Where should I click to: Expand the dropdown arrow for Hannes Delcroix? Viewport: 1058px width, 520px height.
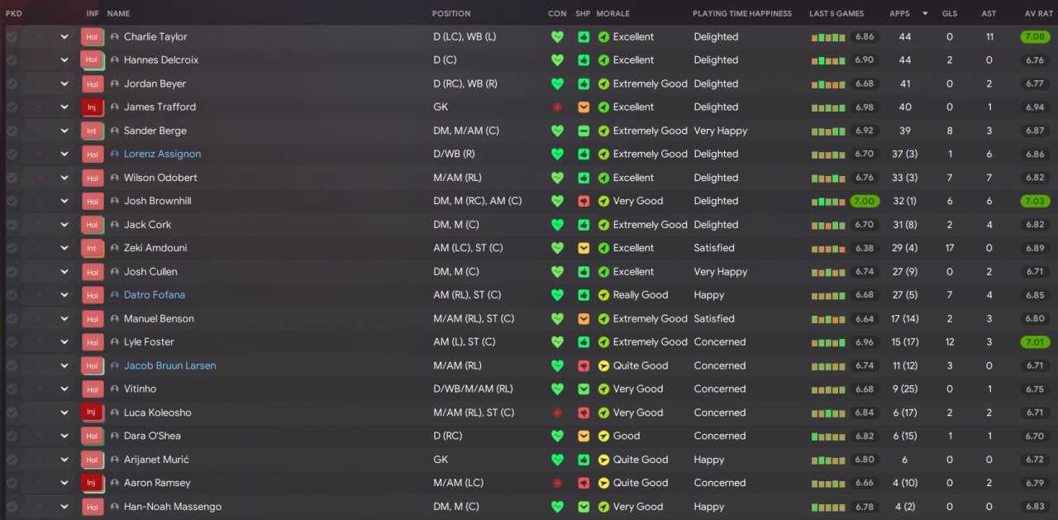[64, 60]
